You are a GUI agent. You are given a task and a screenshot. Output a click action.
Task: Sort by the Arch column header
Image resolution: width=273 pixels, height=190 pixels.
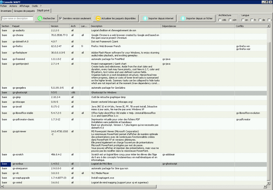[75, 26]
